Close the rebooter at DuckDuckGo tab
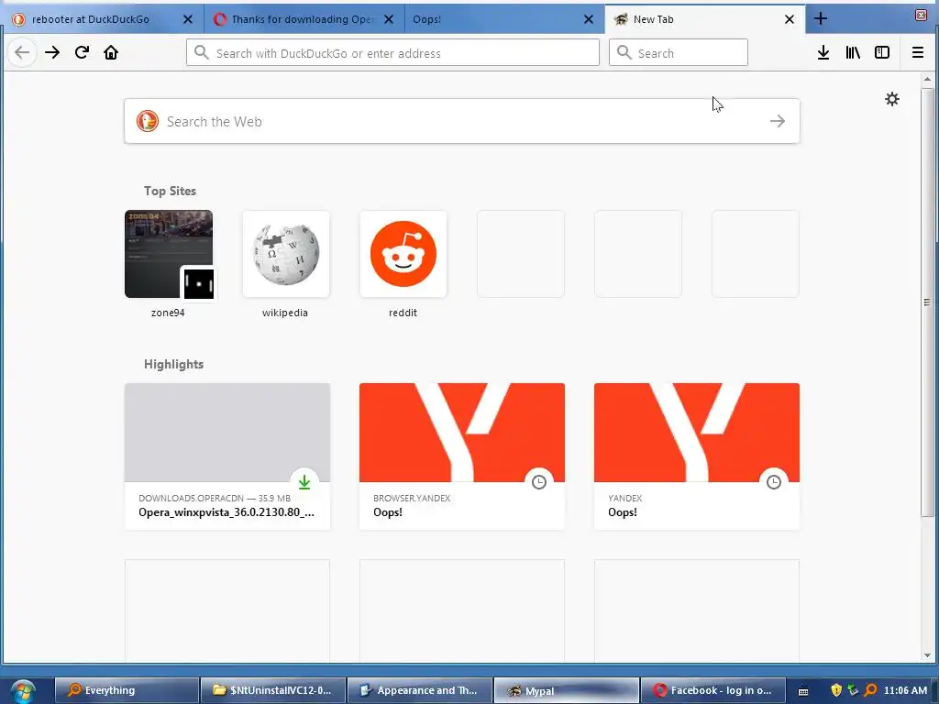 (x=187, y=19)
